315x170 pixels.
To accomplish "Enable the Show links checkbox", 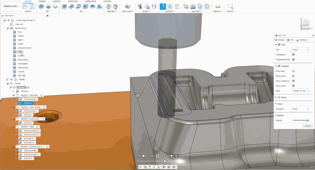I will 293,71.
